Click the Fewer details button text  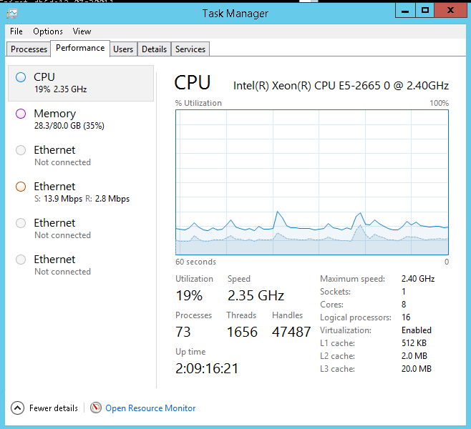pos(54,408)
